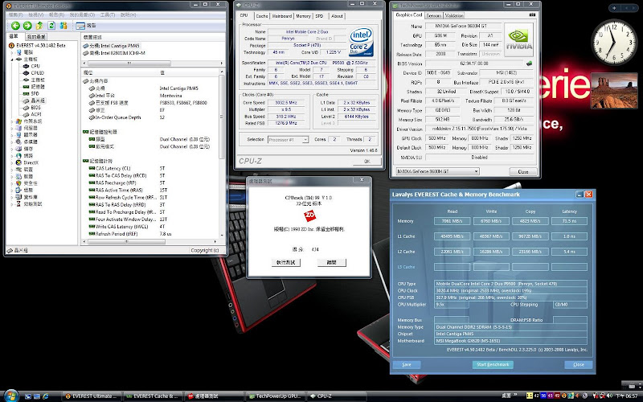Click the horizontal scrollbar under the device list
Image resolution: width=643 pixels, height=402 pixels.
[154, 64]
